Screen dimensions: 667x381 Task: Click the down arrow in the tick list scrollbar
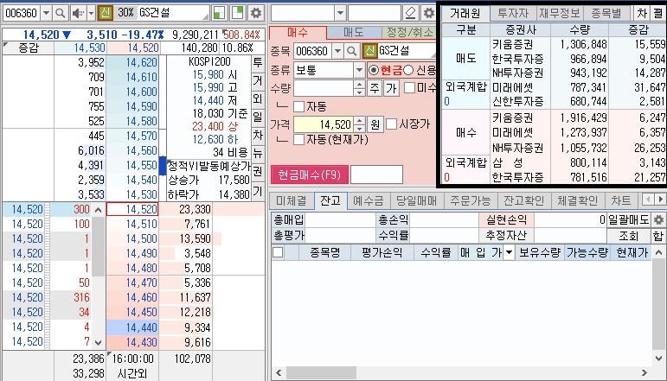[99, 342]
